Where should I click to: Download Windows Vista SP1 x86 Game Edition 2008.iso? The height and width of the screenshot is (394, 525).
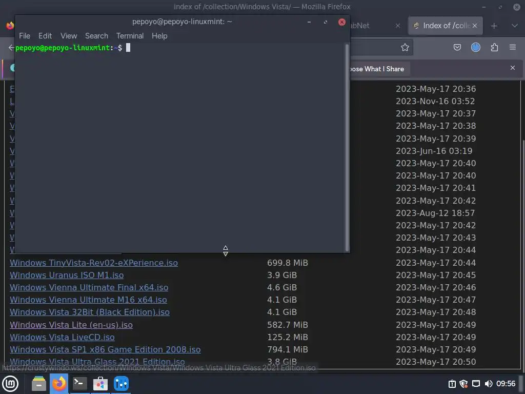[105, 349]
